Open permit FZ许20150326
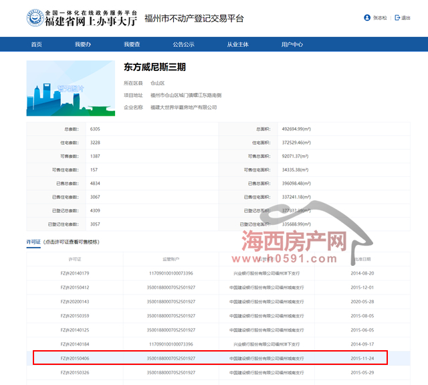Image resolution: width=428 pixels, height=385 pixels. [x=75, y=372]
